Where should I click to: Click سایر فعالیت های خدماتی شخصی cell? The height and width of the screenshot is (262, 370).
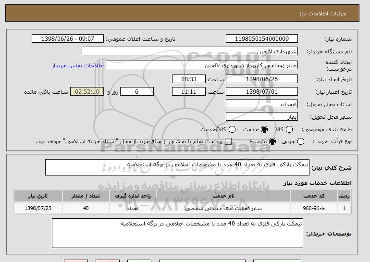click(223, 208)
